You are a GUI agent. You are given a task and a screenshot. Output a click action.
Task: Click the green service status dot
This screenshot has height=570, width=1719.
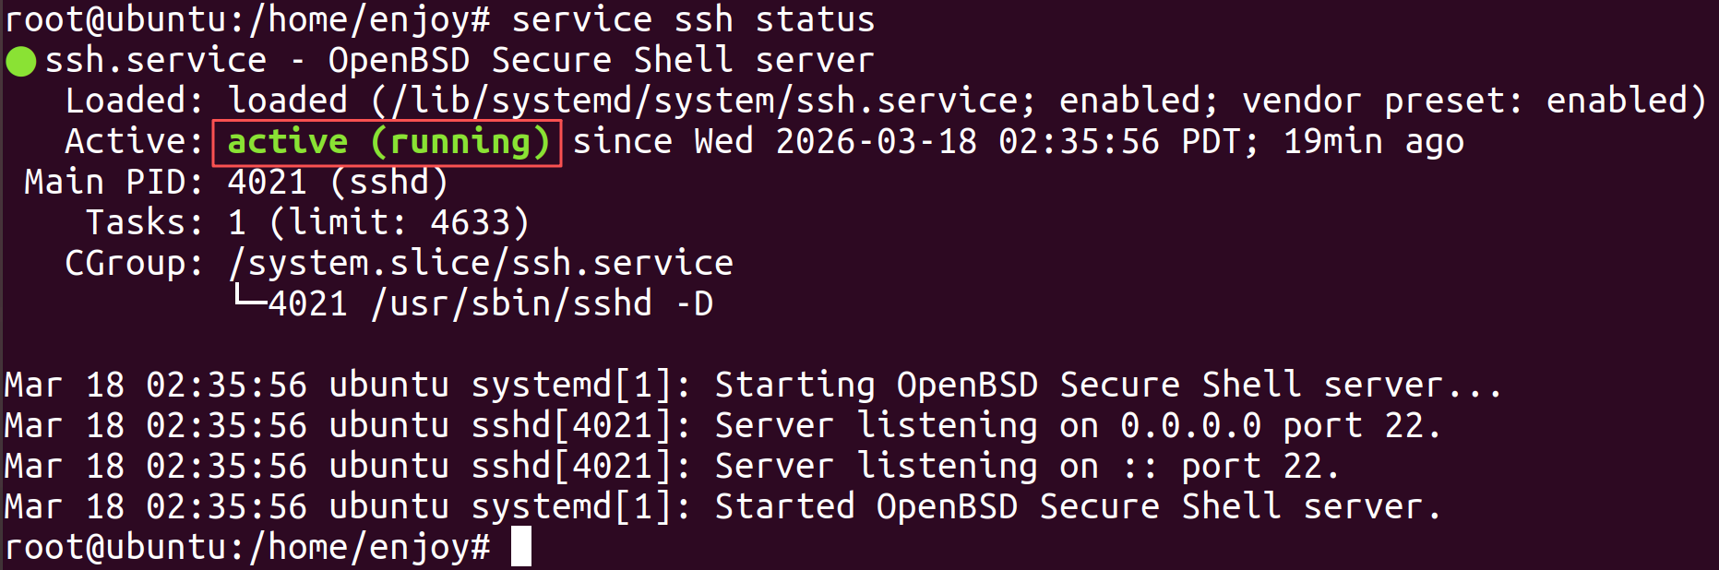tap(20, 62)
